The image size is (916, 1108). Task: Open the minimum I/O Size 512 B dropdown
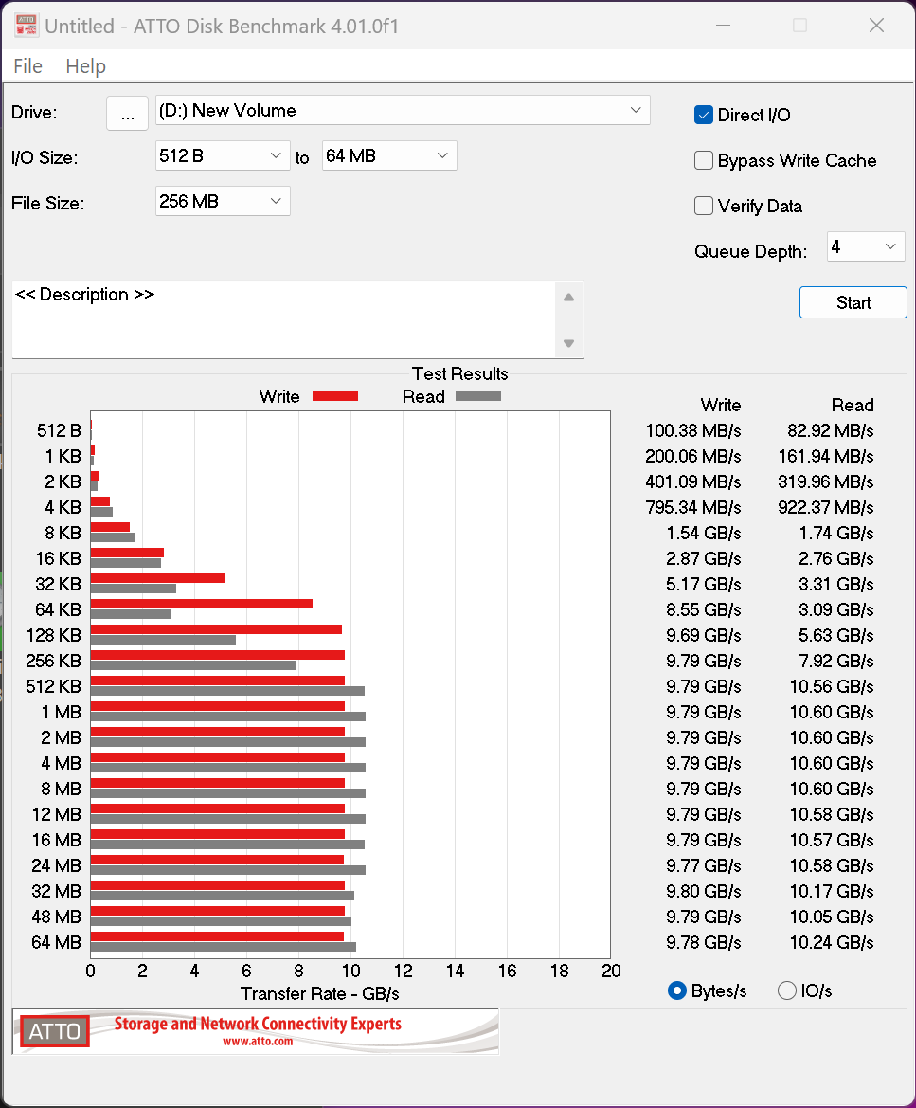(x=223, y=155)
